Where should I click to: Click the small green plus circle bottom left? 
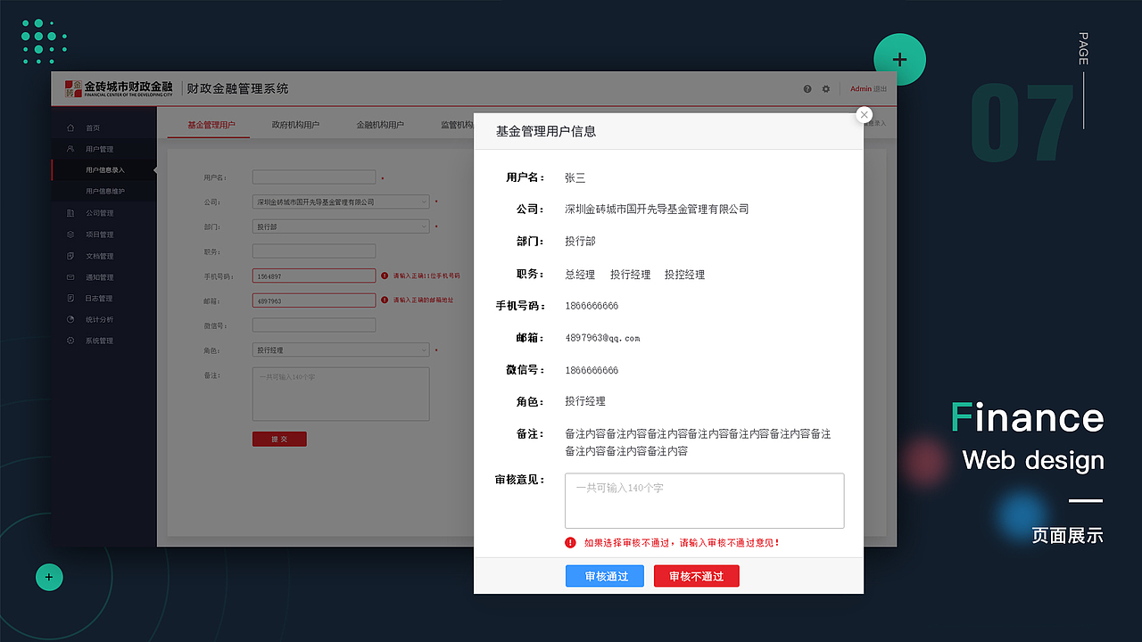(x=49, y=577)
